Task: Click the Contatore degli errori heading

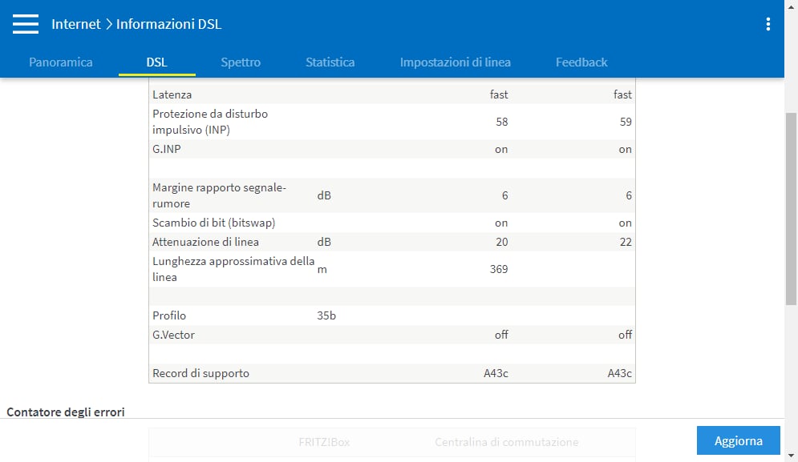Action: click(66, 412)
